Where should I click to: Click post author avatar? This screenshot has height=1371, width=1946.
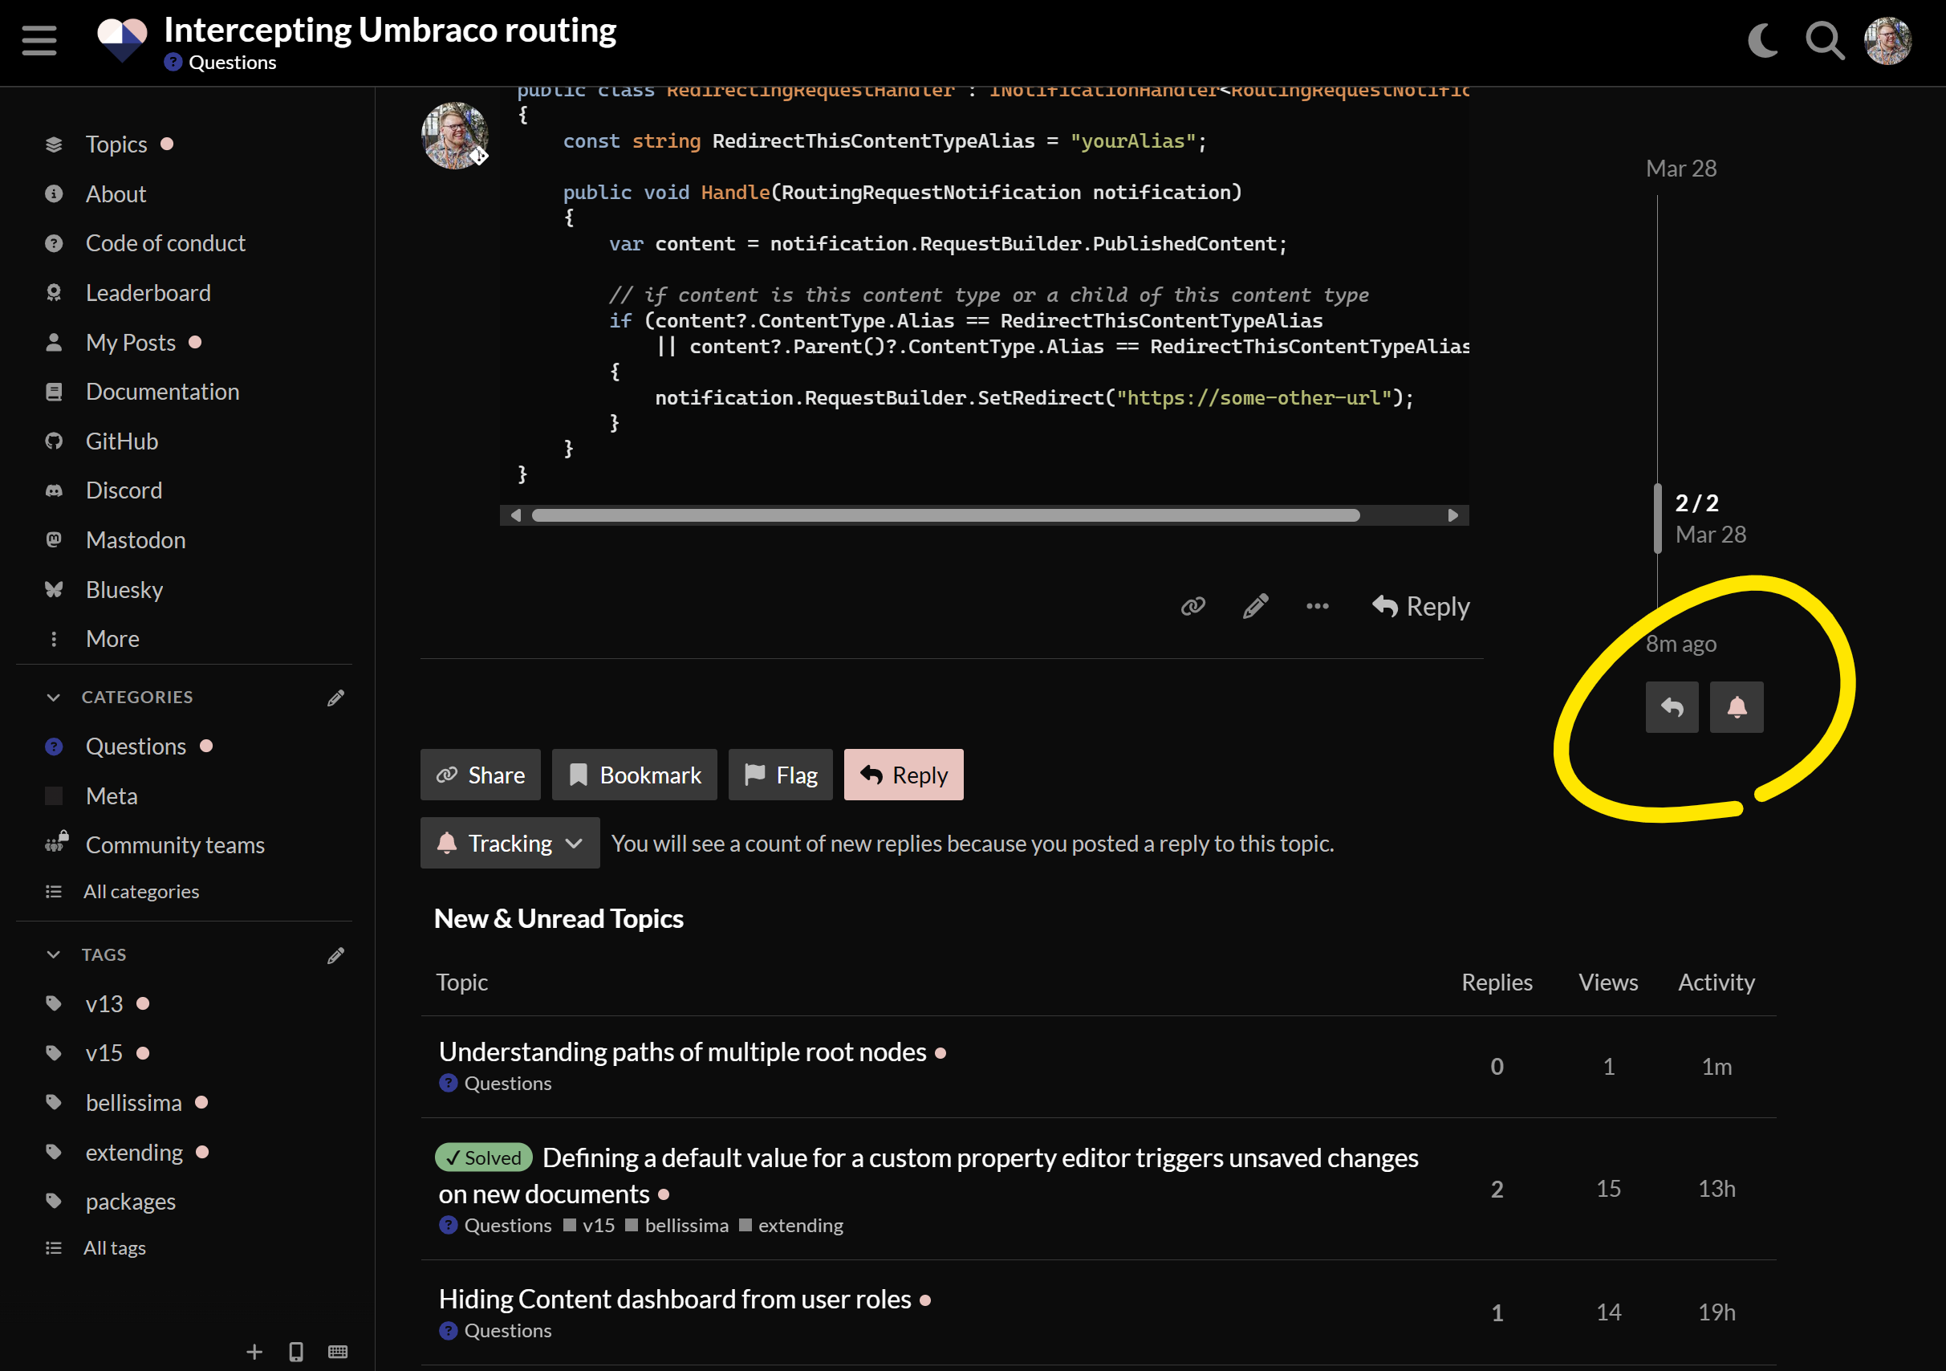pos(455,136)
